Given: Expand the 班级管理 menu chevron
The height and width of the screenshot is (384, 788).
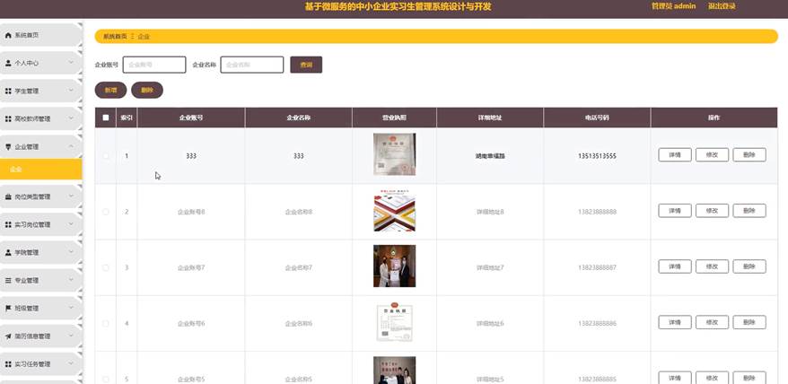Looking at the screenshot, I should pos(71,308).
